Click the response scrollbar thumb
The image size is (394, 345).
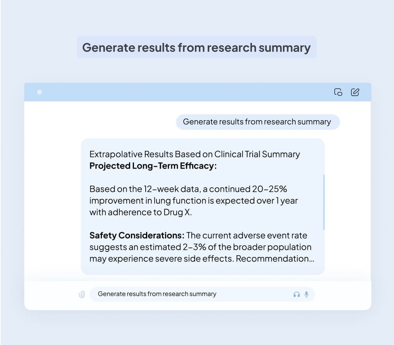(324, 202)
